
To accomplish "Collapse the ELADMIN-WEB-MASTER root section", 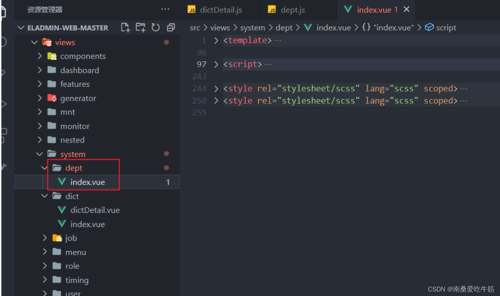I will pyautogui.click(x=21, y=28).
